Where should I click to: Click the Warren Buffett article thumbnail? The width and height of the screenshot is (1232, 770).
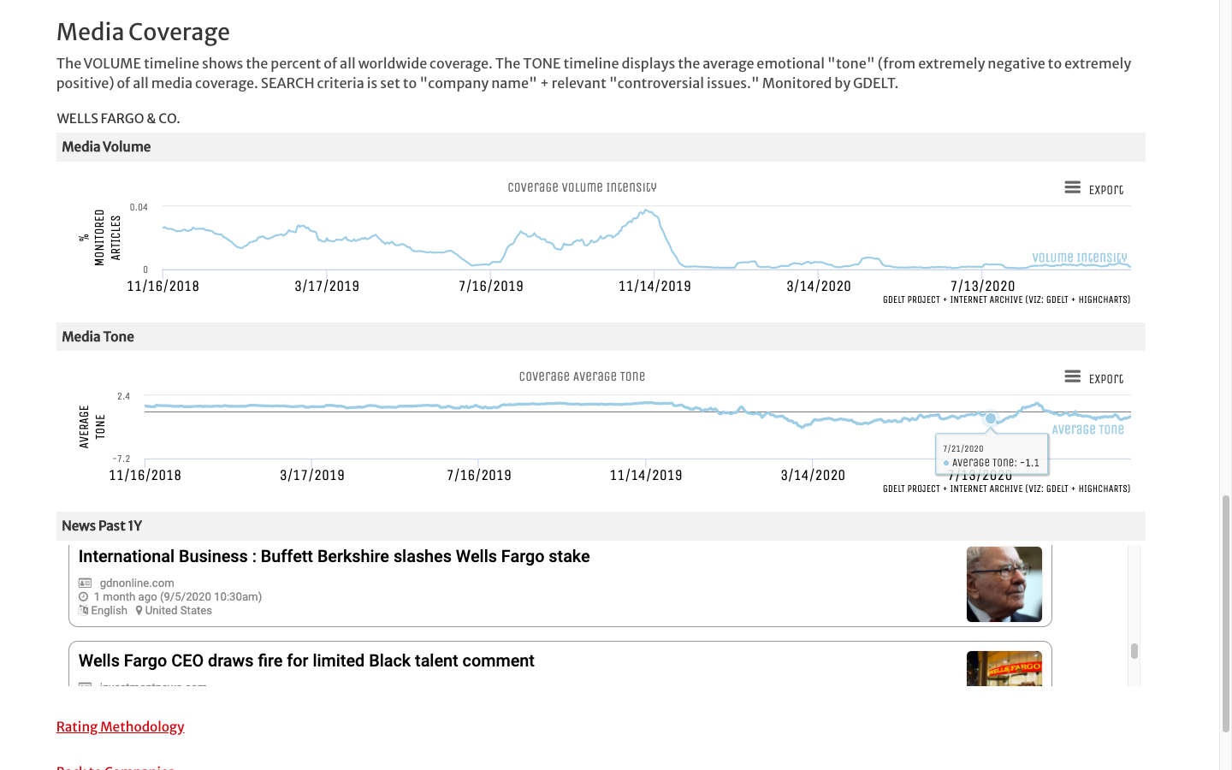[1004, 584]
